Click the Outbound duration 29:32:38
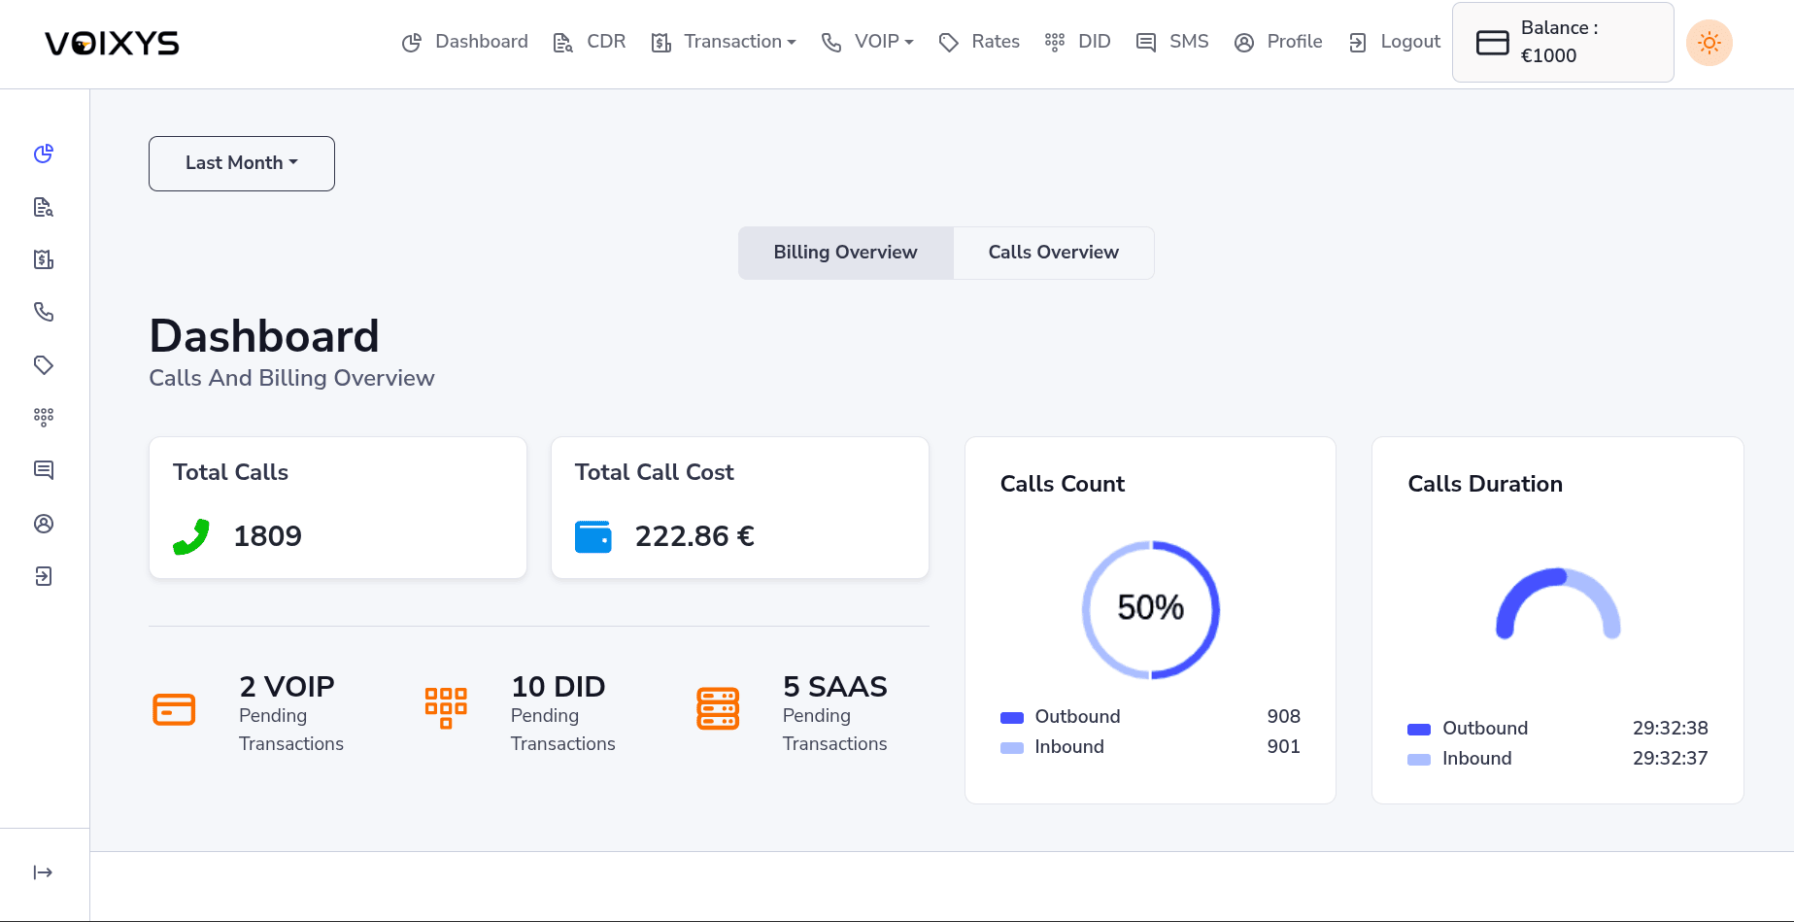Screen dimensions: 1794x922 click(x=1670, y=729)
